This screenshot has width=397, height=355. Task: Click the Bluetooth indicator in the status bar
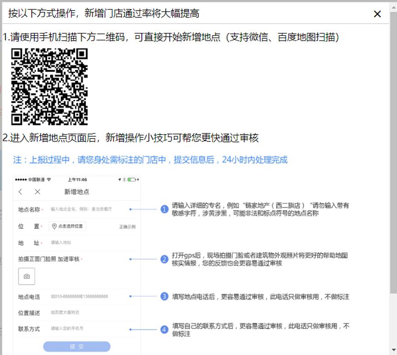point(123,180)
